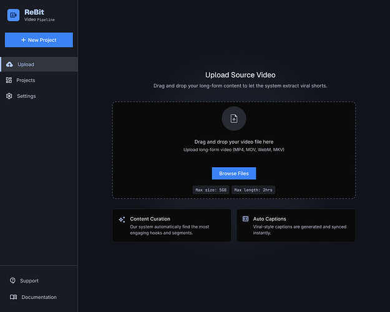The width and height of the screenshot is (390, 312).
Task: Click the Upload Source Video heading
Action: click(240, 75)
